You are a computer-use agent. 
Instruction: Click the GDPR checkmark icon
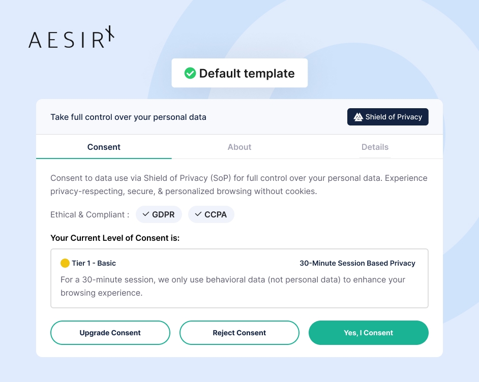146,214
